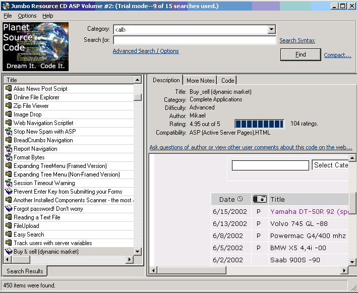Viewport: 358px width, 293px height.
Task: Click the Image Drop entry icon
Action: (9, 114)
